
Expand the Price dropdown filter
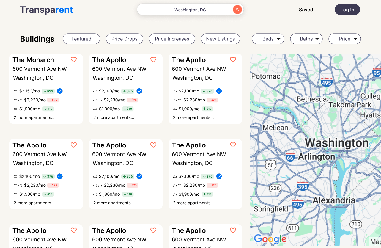pos(345,39)
